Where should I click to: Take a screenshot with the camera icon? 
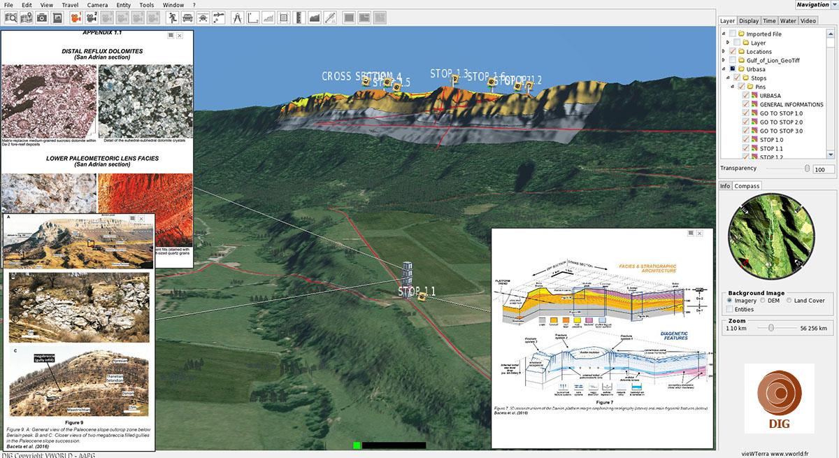43,17
